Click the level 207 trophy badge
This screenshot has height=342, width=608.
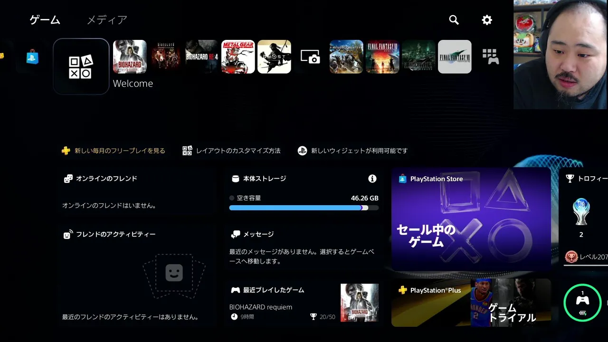click(571, 257)
